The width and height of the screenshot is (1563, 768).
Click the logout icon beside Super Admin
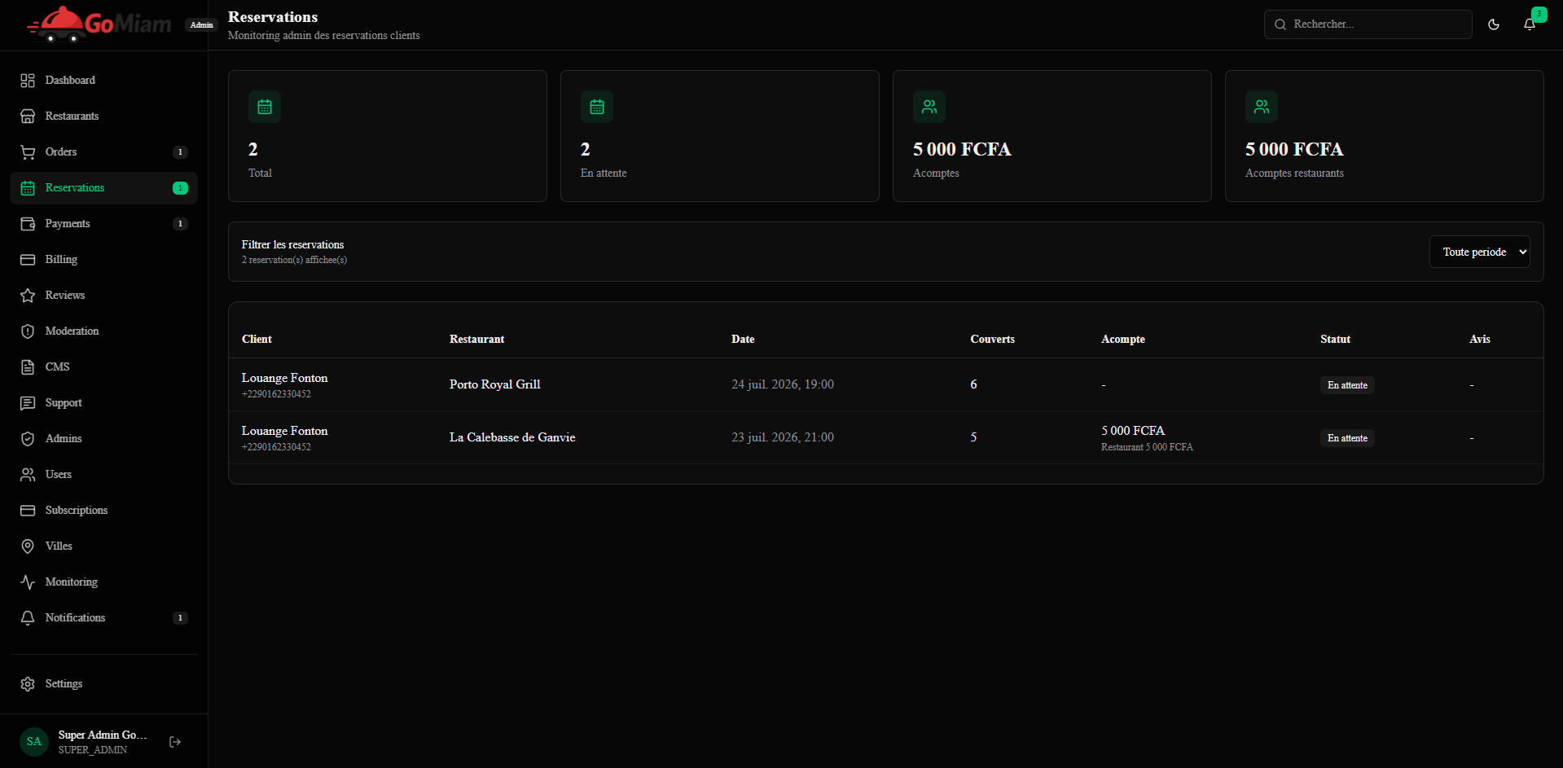175,742
